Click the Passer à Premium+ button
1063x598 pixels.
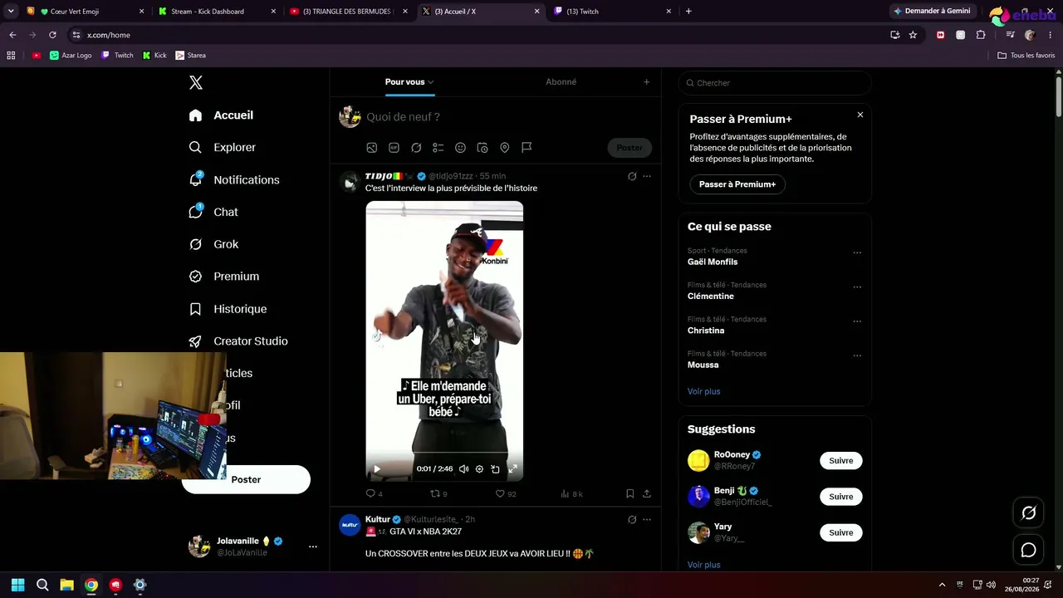tap(737, 184)
